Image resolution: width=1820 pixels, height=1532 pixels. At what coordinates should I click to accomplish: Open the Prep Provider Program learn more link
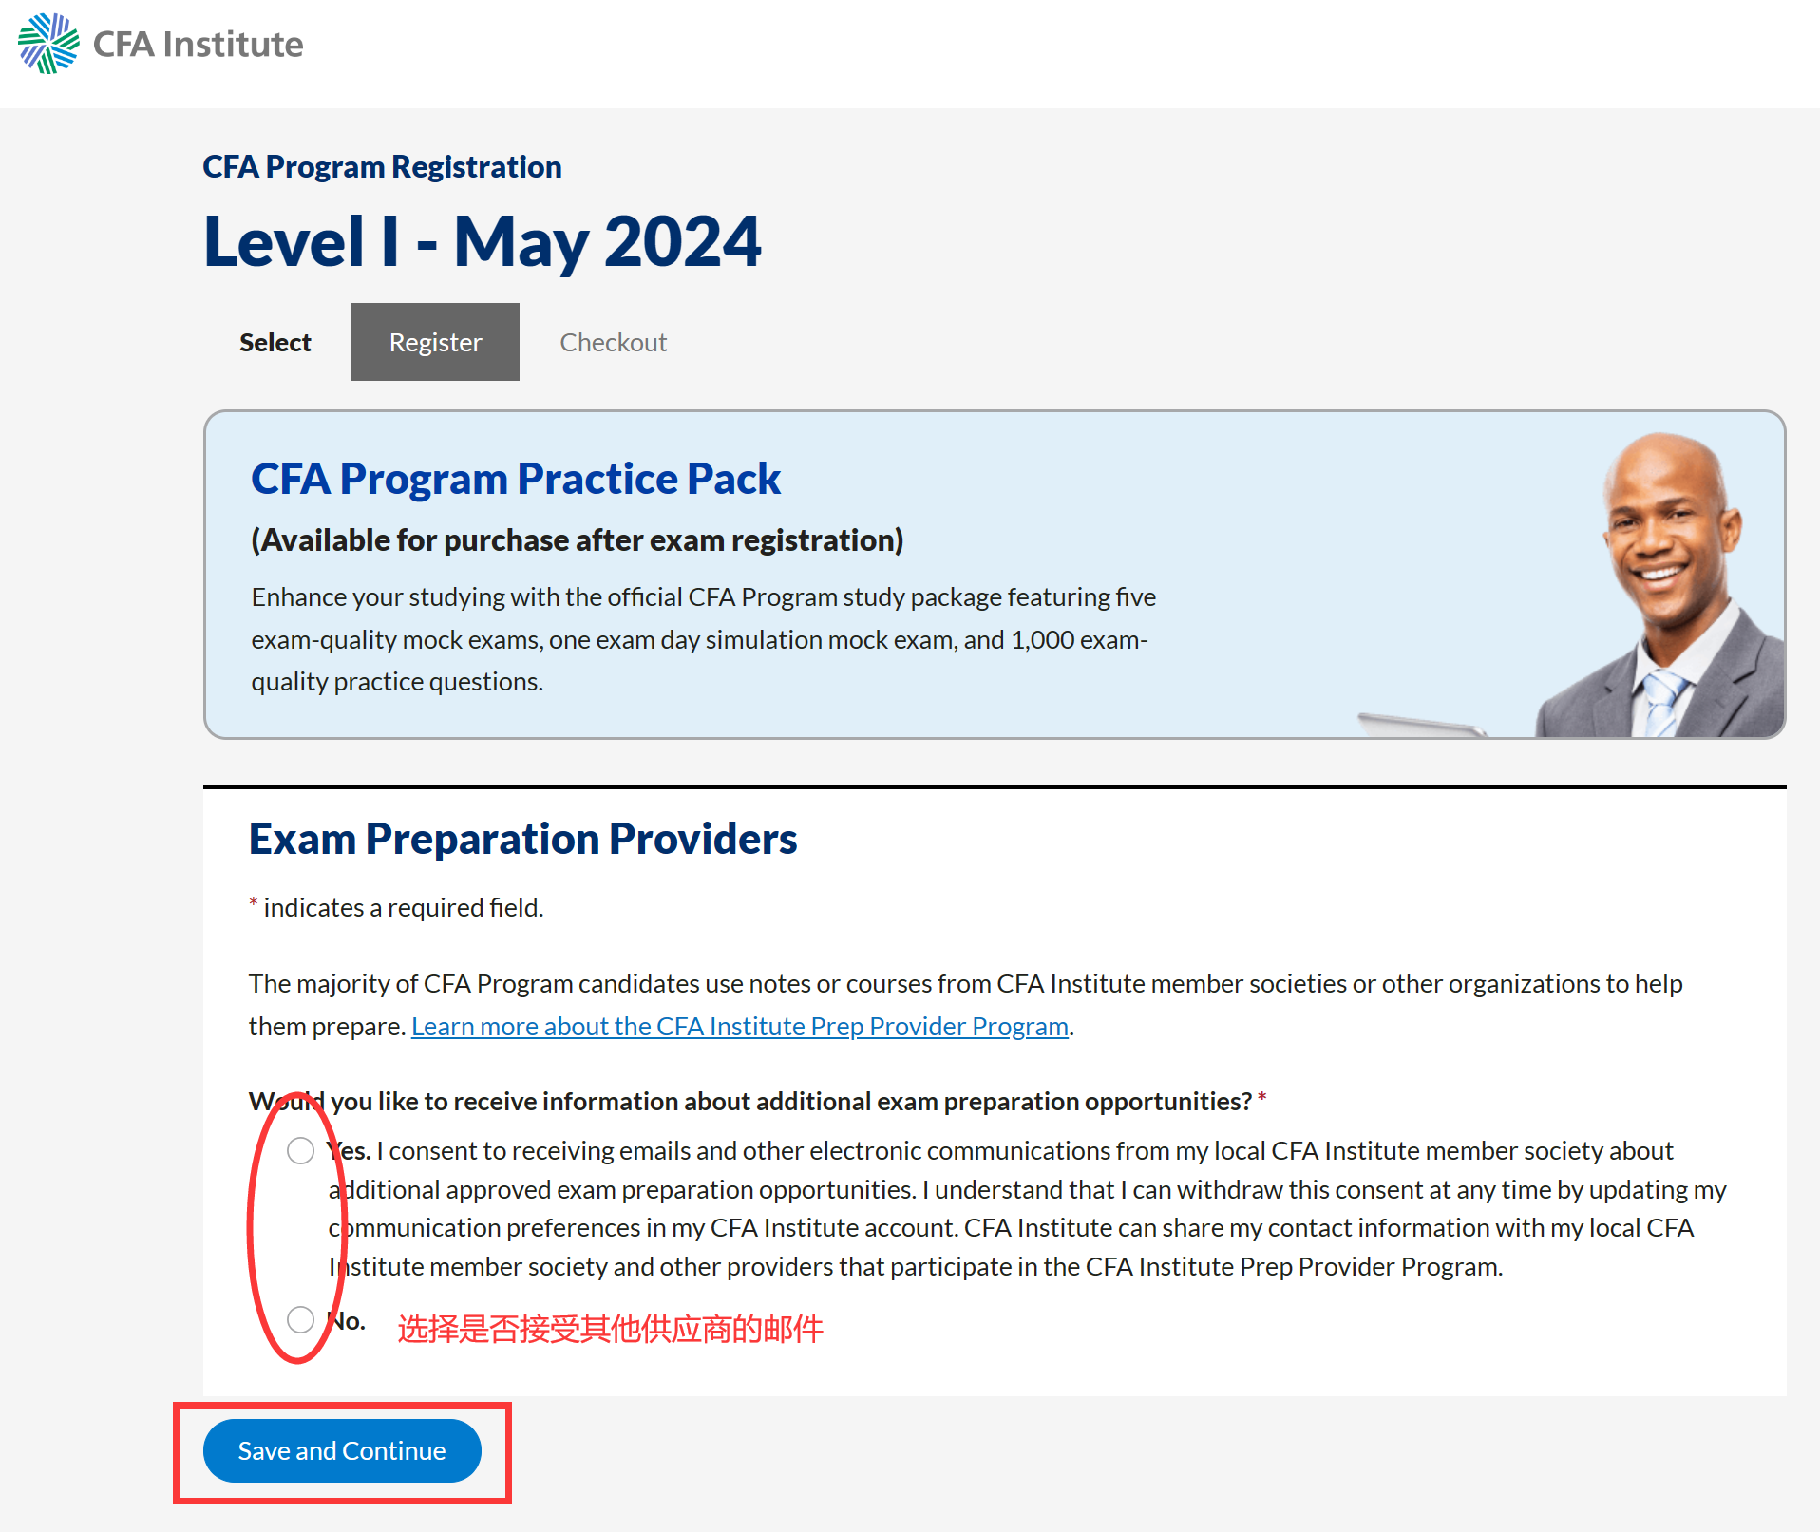(739, 1027)
